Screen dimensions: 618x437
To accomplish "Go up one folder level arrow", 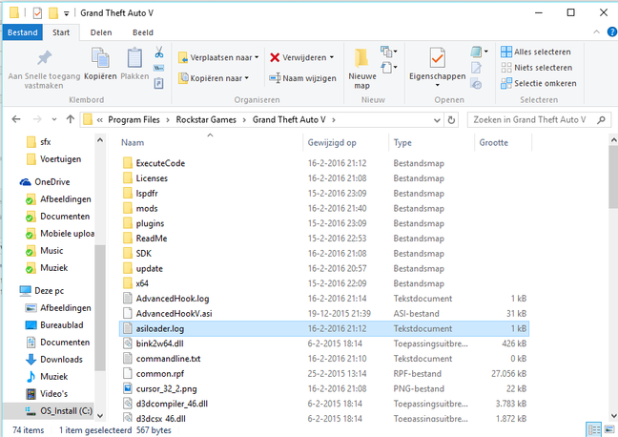I will [x=71, y=119].
